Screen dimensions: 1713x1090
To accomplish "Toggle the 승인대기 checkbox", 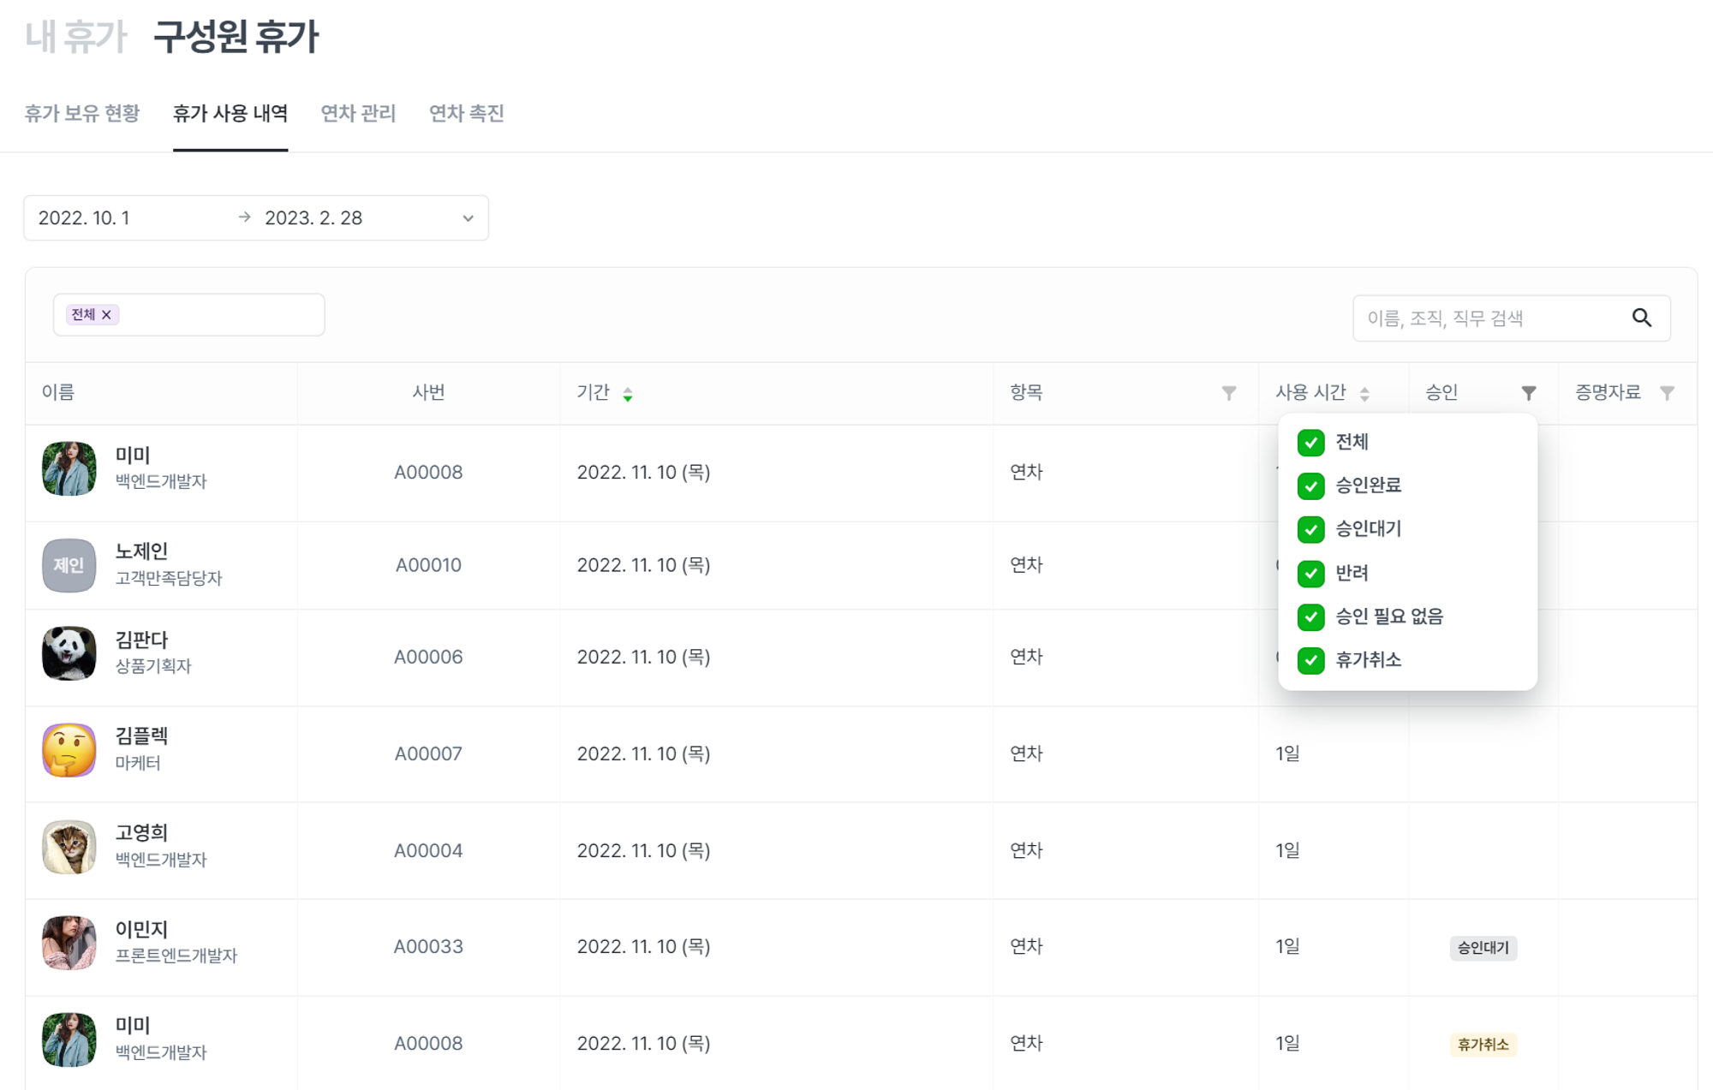I will tap(1310, 529).
